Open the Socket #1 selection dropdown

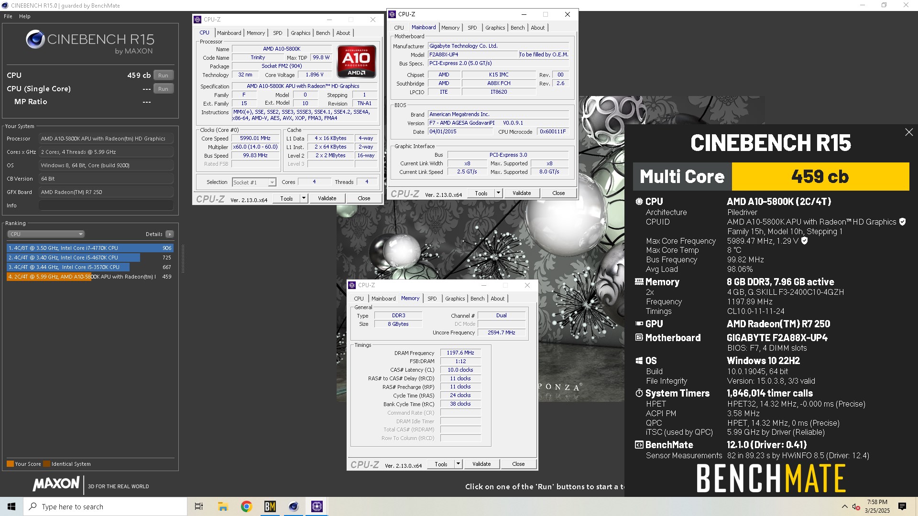[x=254, y=183]
